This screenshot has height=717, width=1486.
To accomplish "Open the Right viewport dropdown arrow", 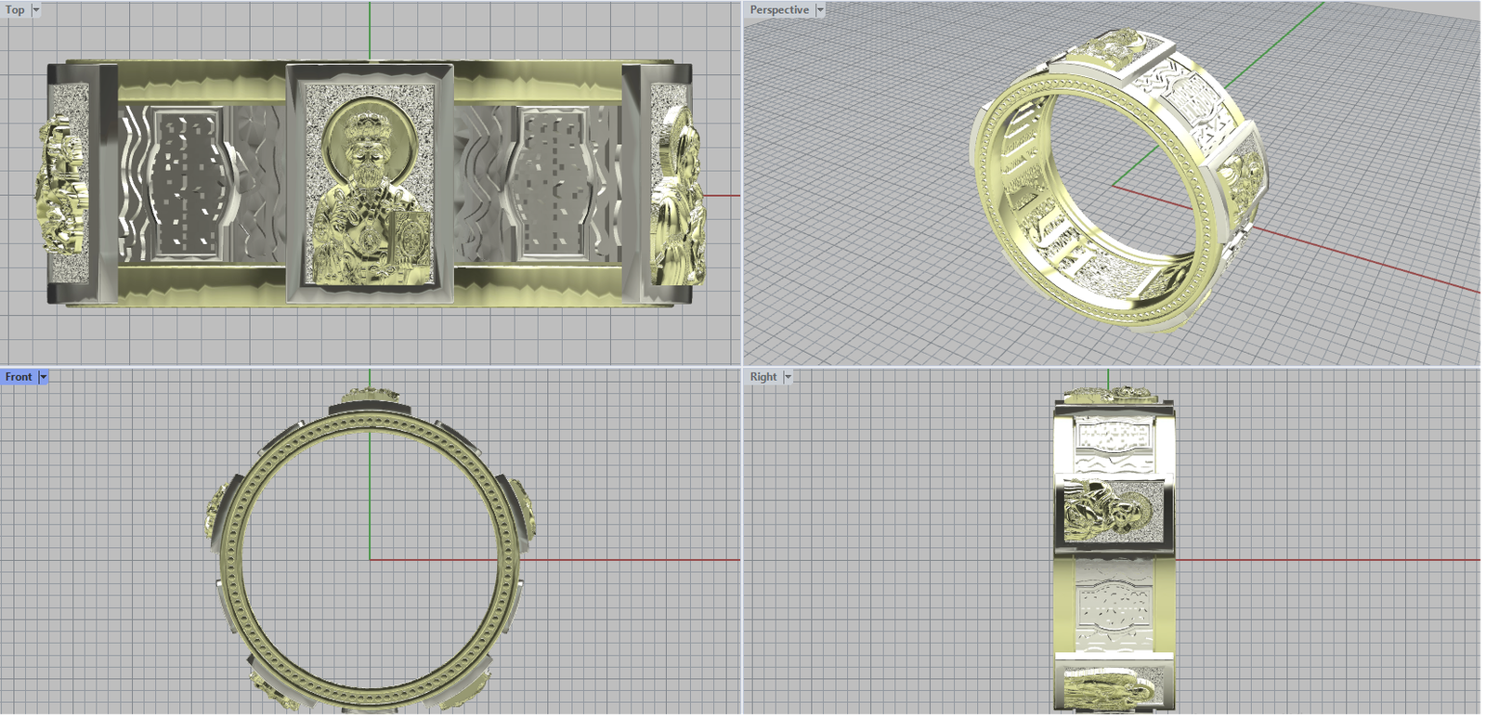I will [x=788, y=376].
